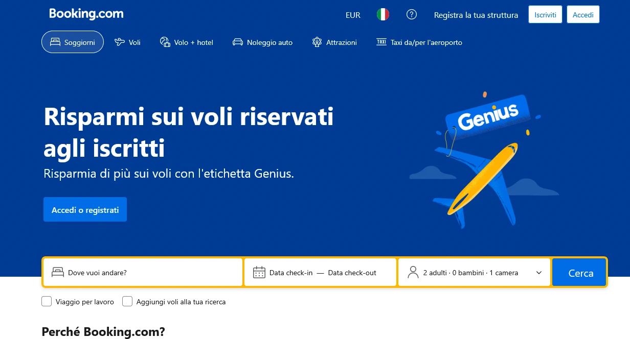Tick Aggiungi voli alla tua ricerca checkbox

[x=127, y=301]
